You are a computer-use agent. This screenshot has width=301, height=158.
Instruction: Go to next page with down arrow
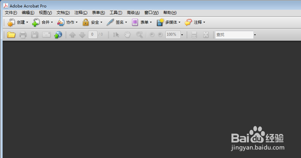tap(82, 35)
